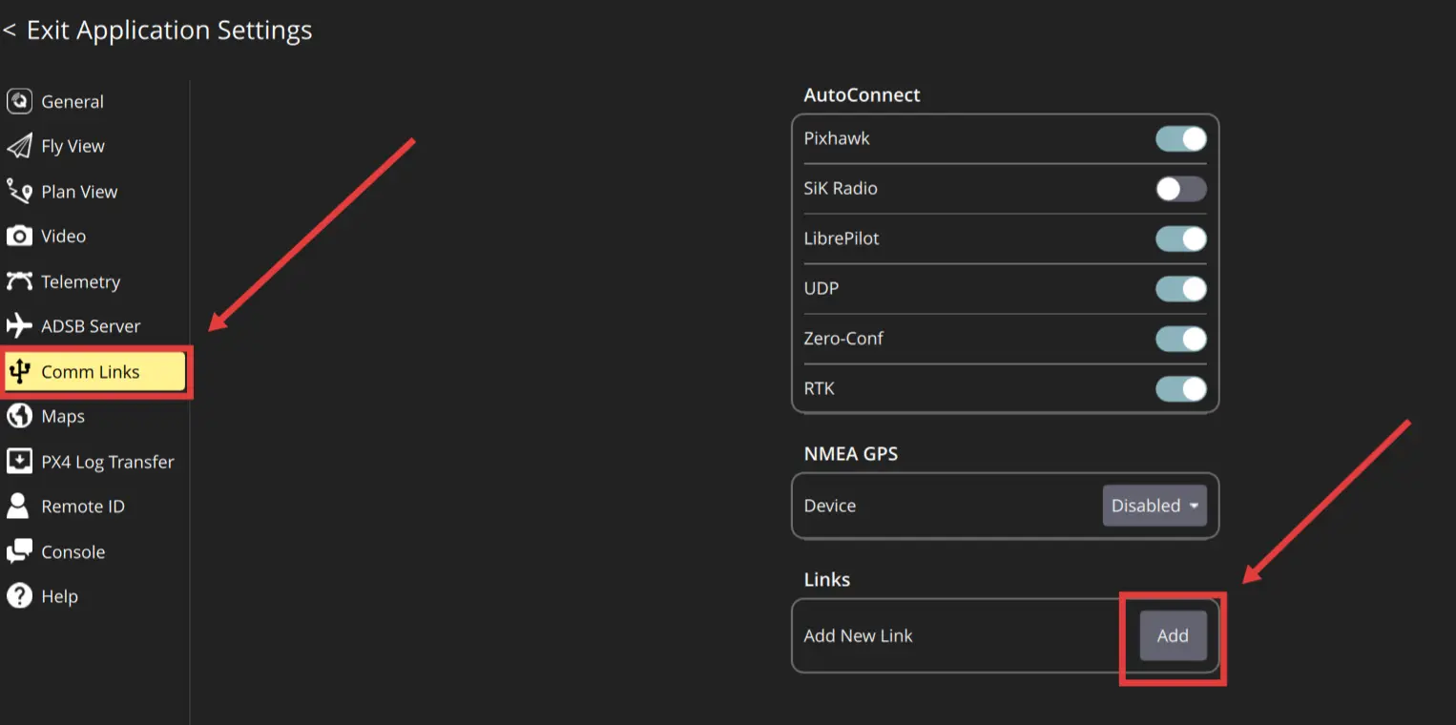The height and width of the screenshot is (725, 1456).
Task: Toggle the RTK autoconnect switch
Action: (x=1181, y=389)
